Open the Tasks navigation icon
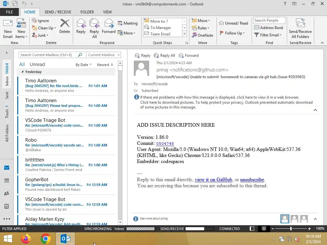The width and height of the screenshot is (327, 245). [x=7, y=206]
